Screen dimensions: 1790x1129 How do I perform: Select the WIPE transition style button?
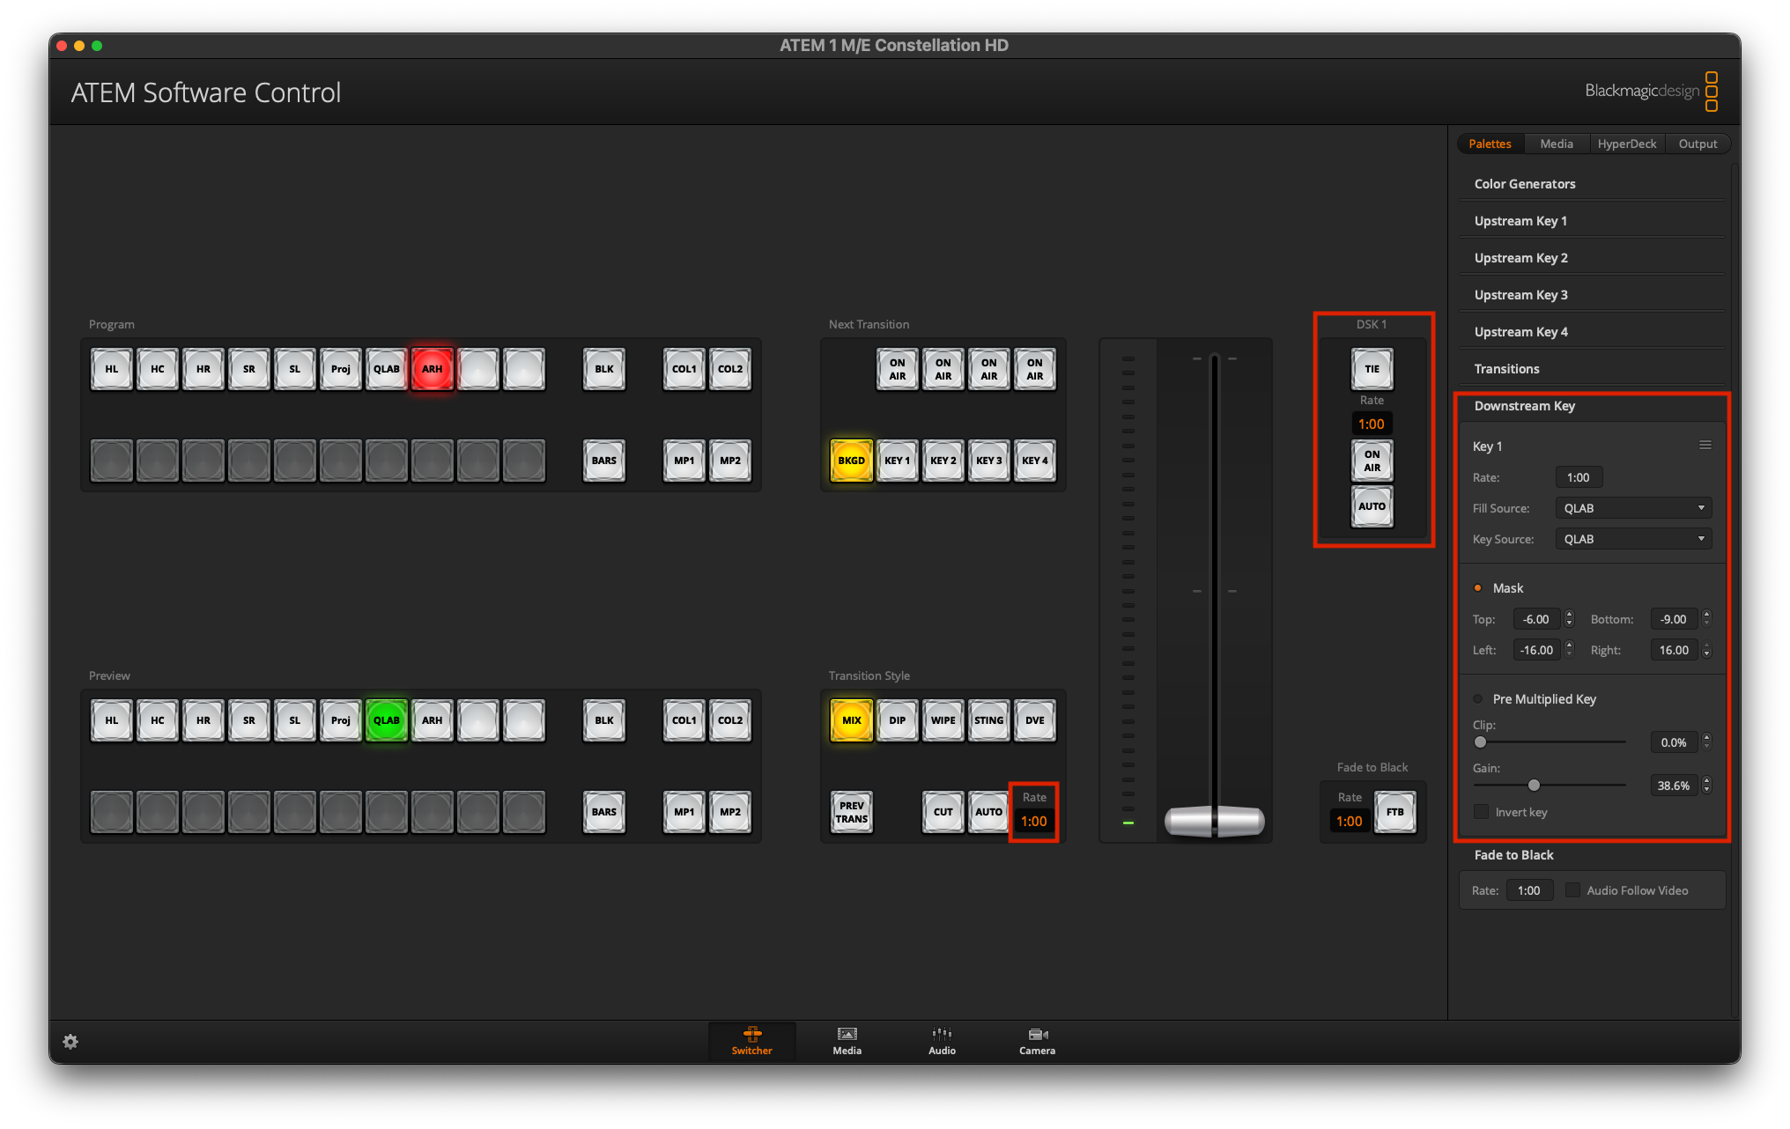(943, 720)
